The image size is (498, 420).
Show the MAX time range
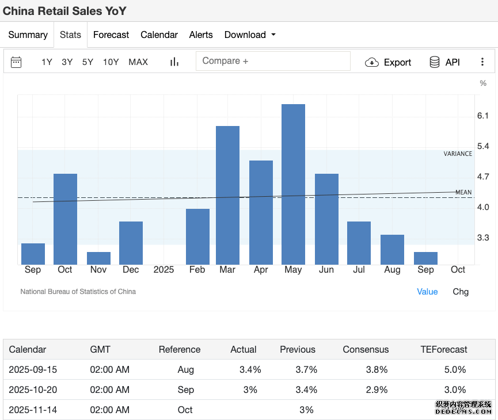pos(138,62)
